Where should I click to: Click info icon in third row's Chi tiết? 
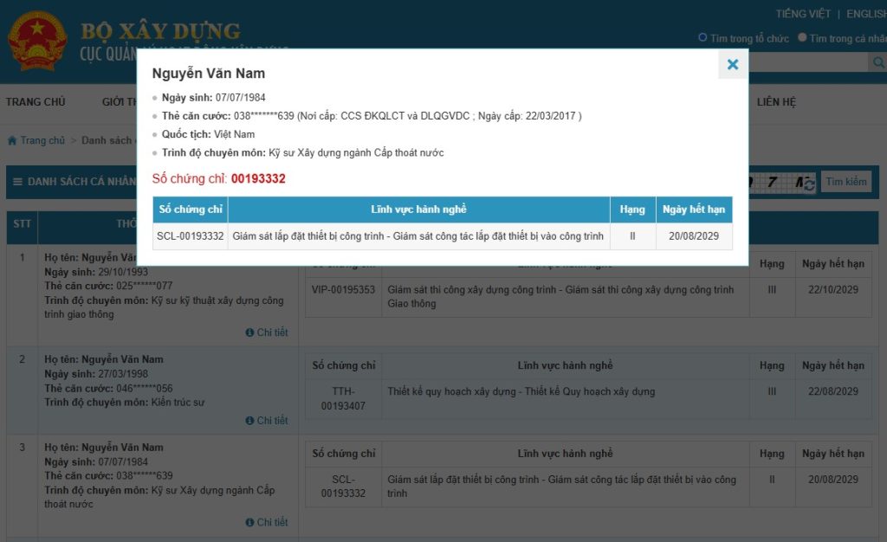(x=249, y=522)
